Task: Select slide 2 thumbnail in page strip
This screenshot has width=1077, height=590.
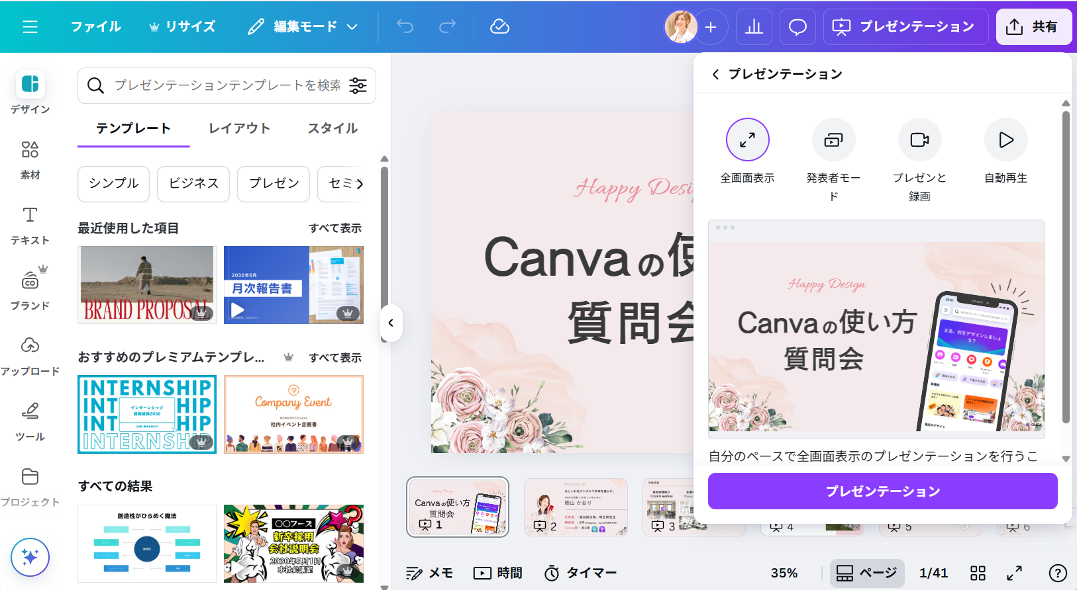Action: coord(576,507)
